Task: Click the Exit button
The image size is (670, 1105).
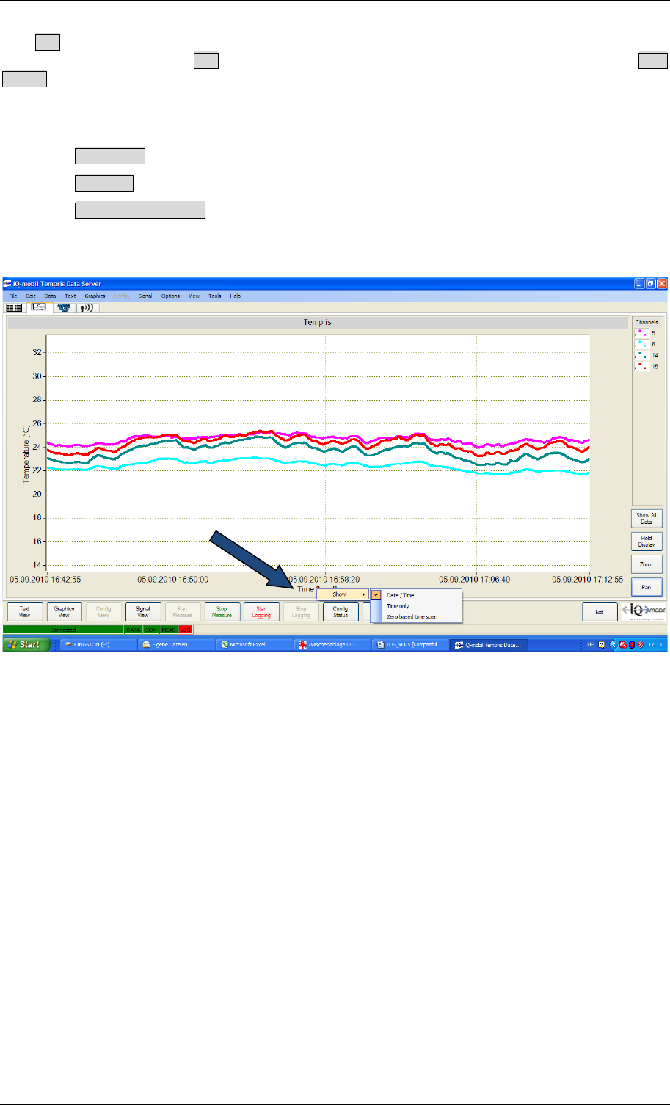Action: 600,612
